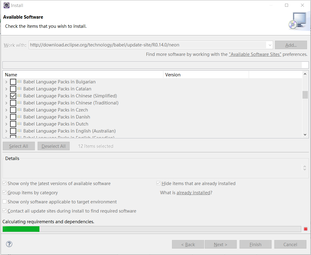The image size is (311, 255).
Task: Click the Select All button
Action: [x=19, y=146]
